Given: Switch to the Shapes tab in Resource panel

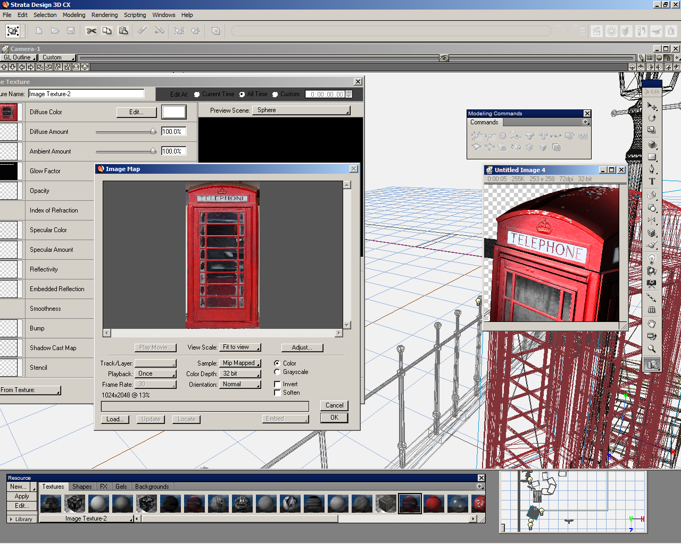Looking at the screenshot, I should [82, 487].
